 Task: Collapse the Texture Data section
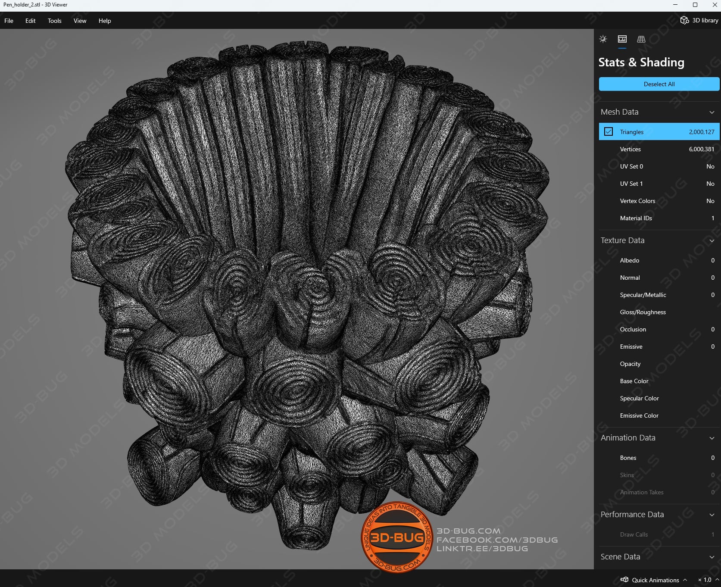tap(712, 240)
